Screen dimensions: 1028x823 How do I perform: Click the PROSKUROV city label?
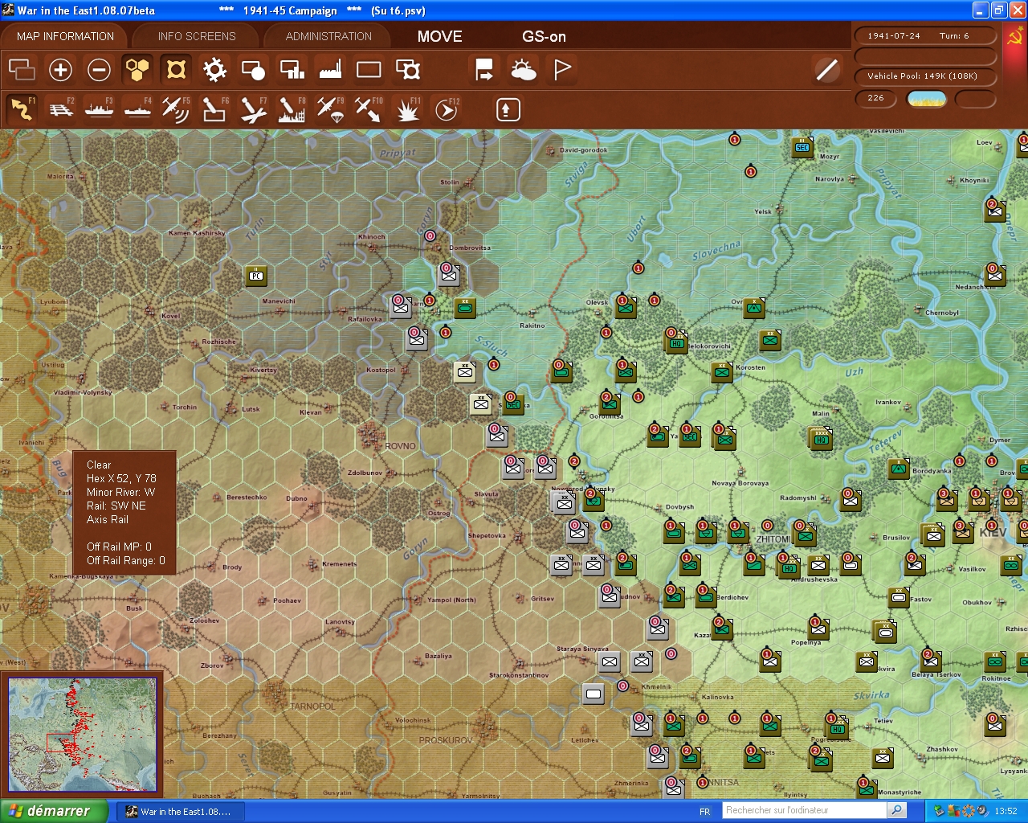coord(446,740)
